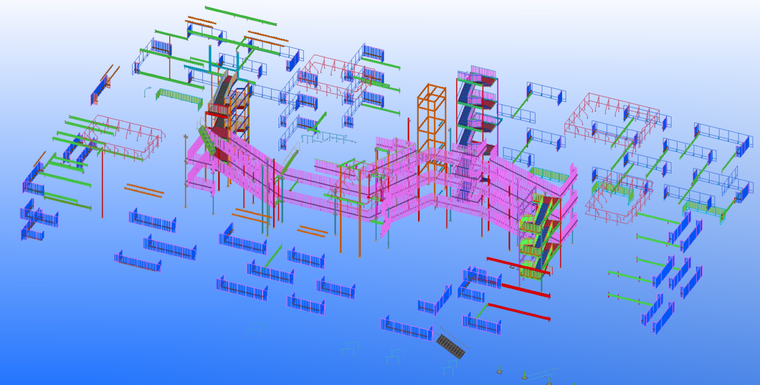This screenshot has width=760, height=385.
Task: Select the small base plate post at bottom
Action: [499, 370]
